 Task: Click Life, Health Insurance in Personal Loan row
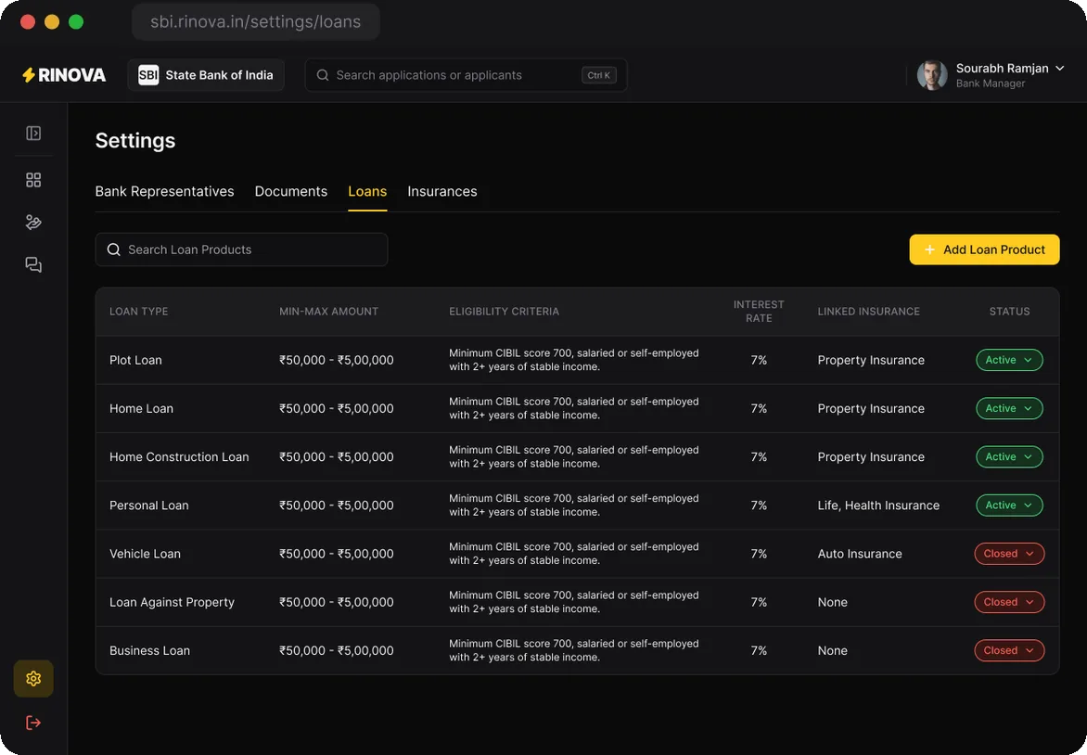(x=878, y=505)
